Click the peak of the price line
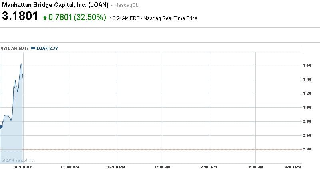Screen dimensions: 320x170 [21, 64]
